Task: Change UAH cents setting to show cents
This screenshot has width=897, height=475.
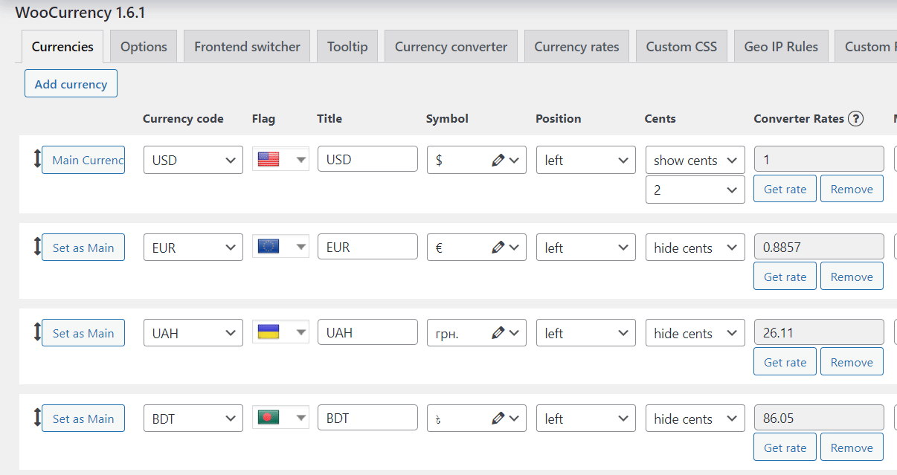Action: click(695, 332)
